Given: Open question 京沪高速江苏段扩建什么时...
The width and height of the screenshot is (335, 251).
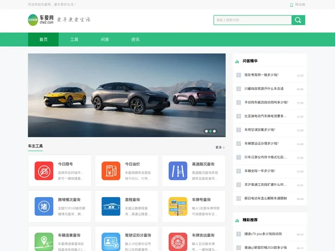Looking at the screenshot, I should click(266, 185).
